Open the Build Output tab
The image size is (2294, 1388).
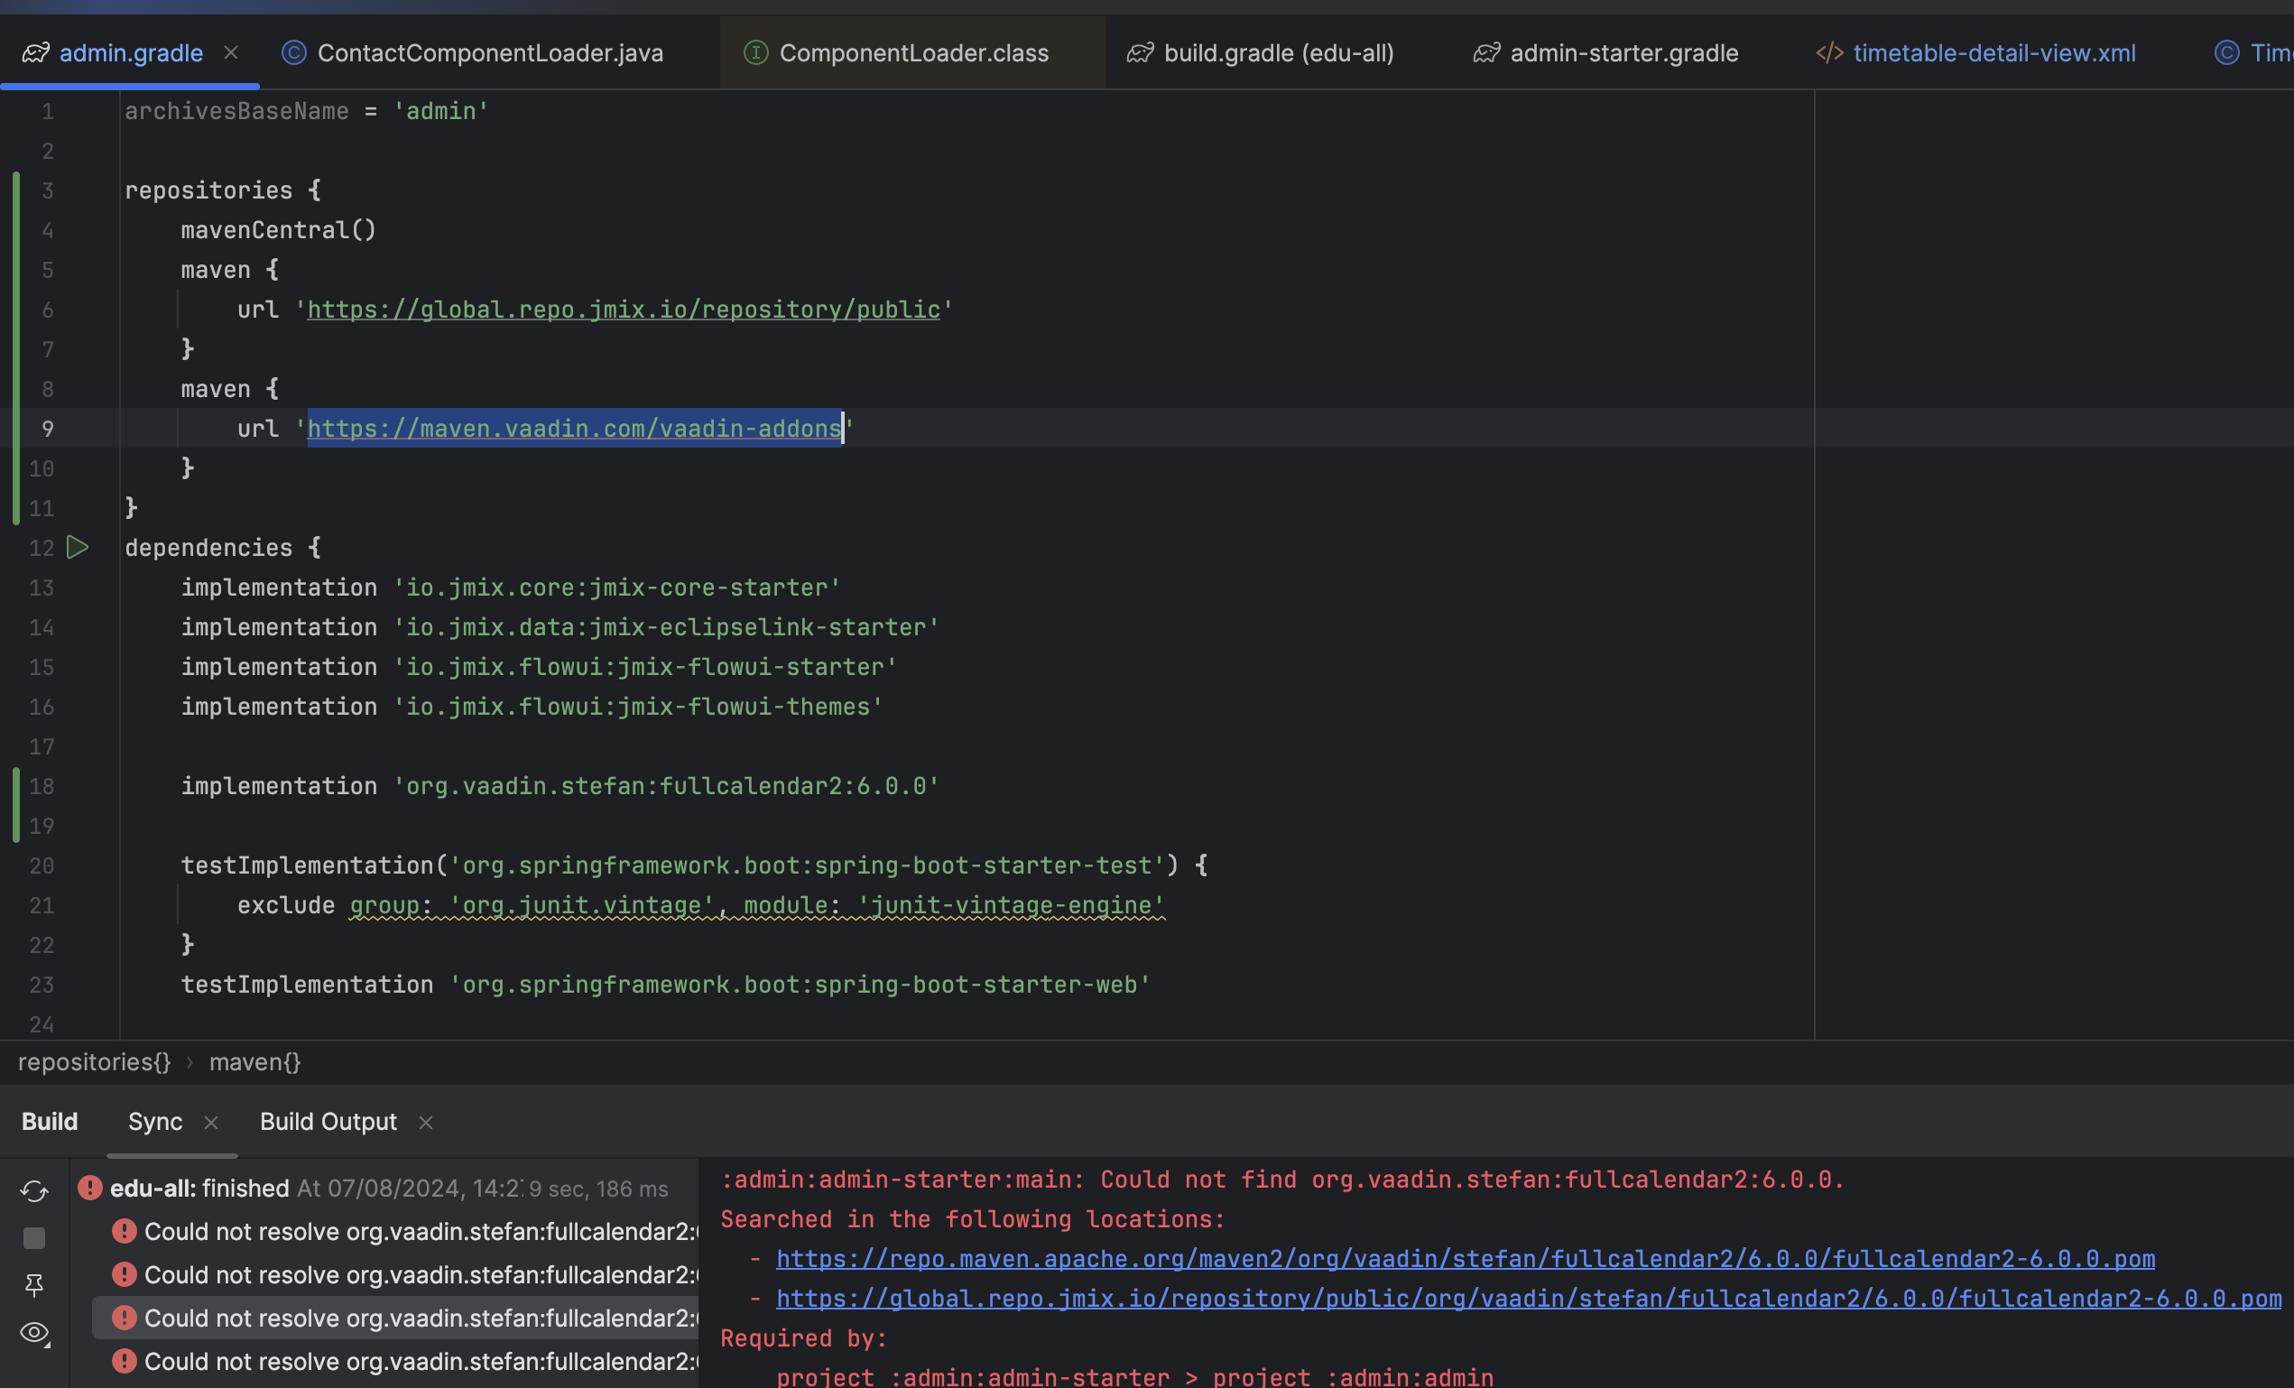tap(328, 1122)
